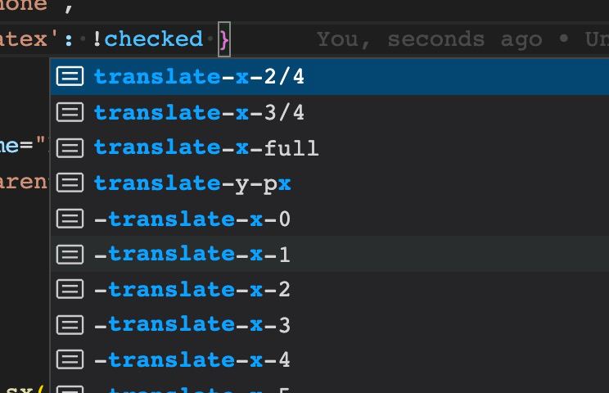Click the icon beside translate-x-2/4 suggestion

[x=70, y=77]
